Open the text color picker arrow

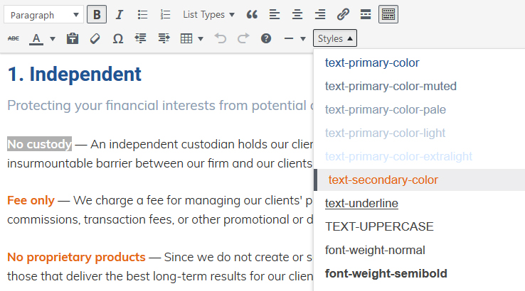coord(53,39)
